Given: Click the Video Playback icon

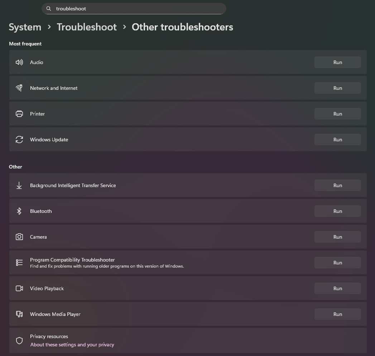Looking at the screenshot, I should pyautogui.click(x=19, y=288).
